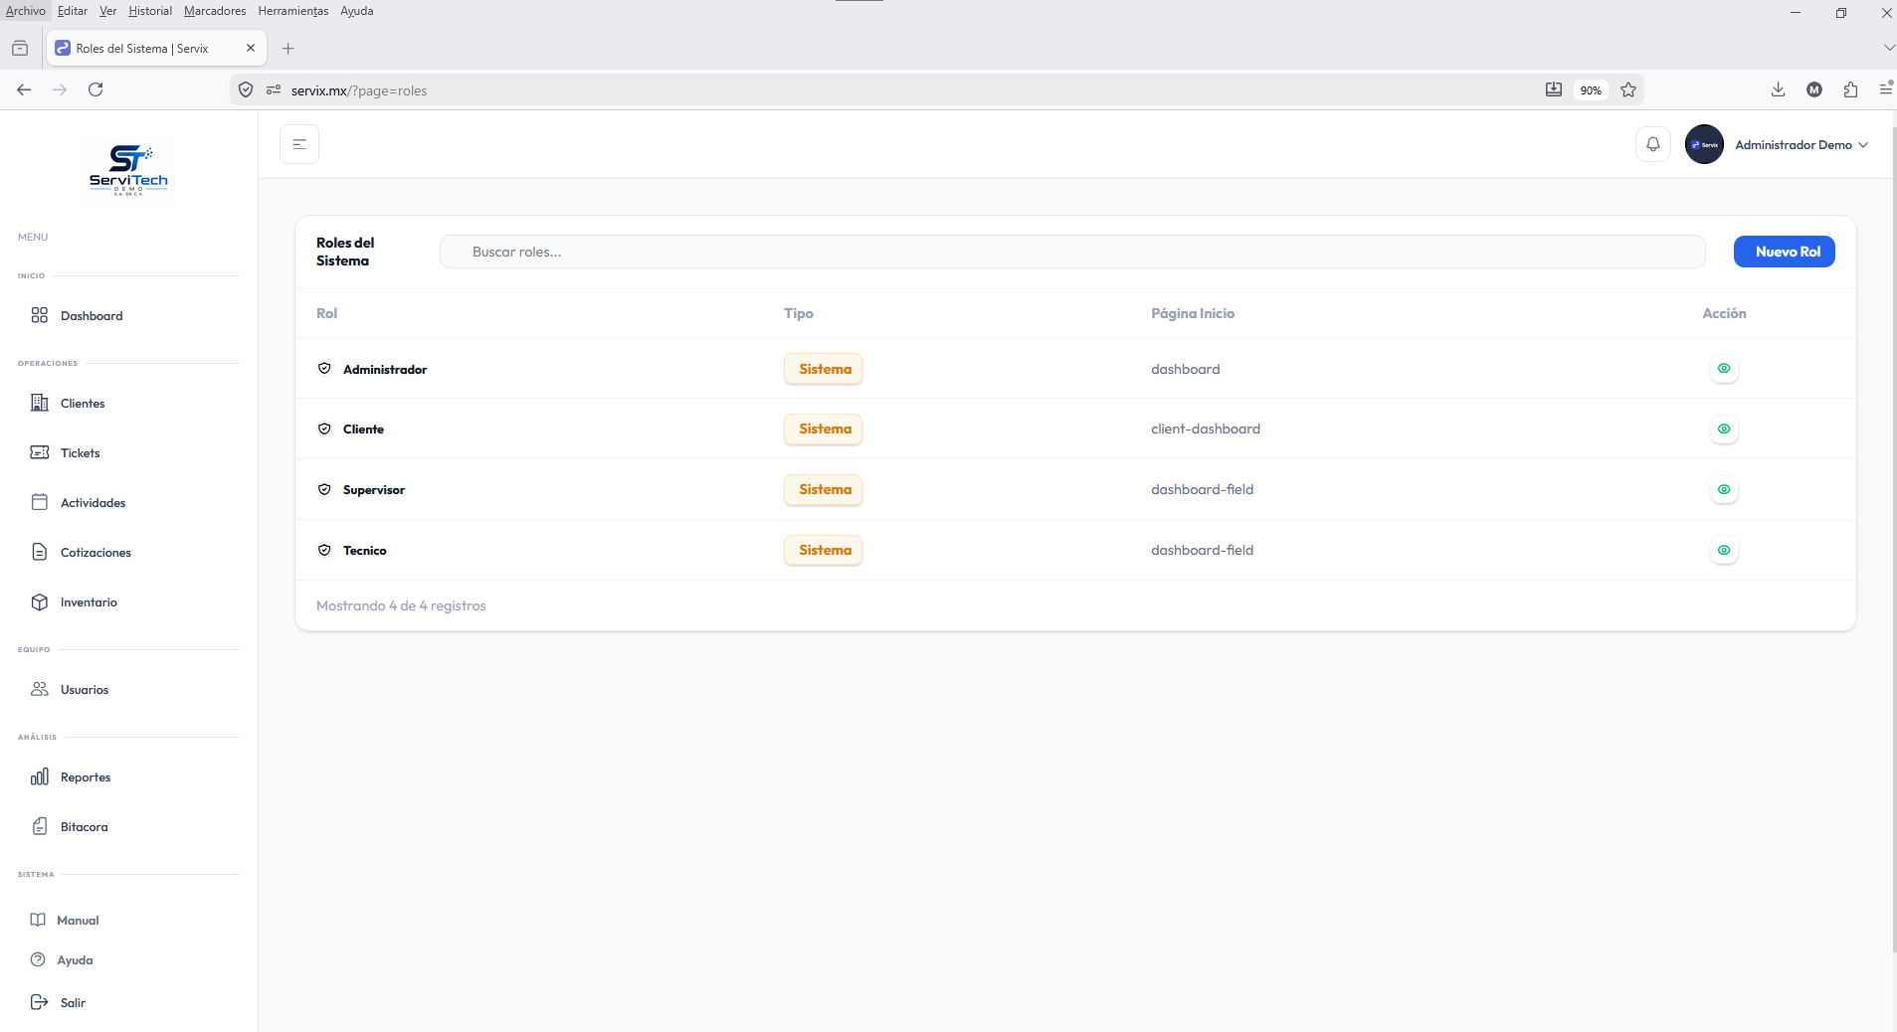1897x1032 pixels.
Task: Close the Roles del Sistema tab
Action: [x=251, y=48]
